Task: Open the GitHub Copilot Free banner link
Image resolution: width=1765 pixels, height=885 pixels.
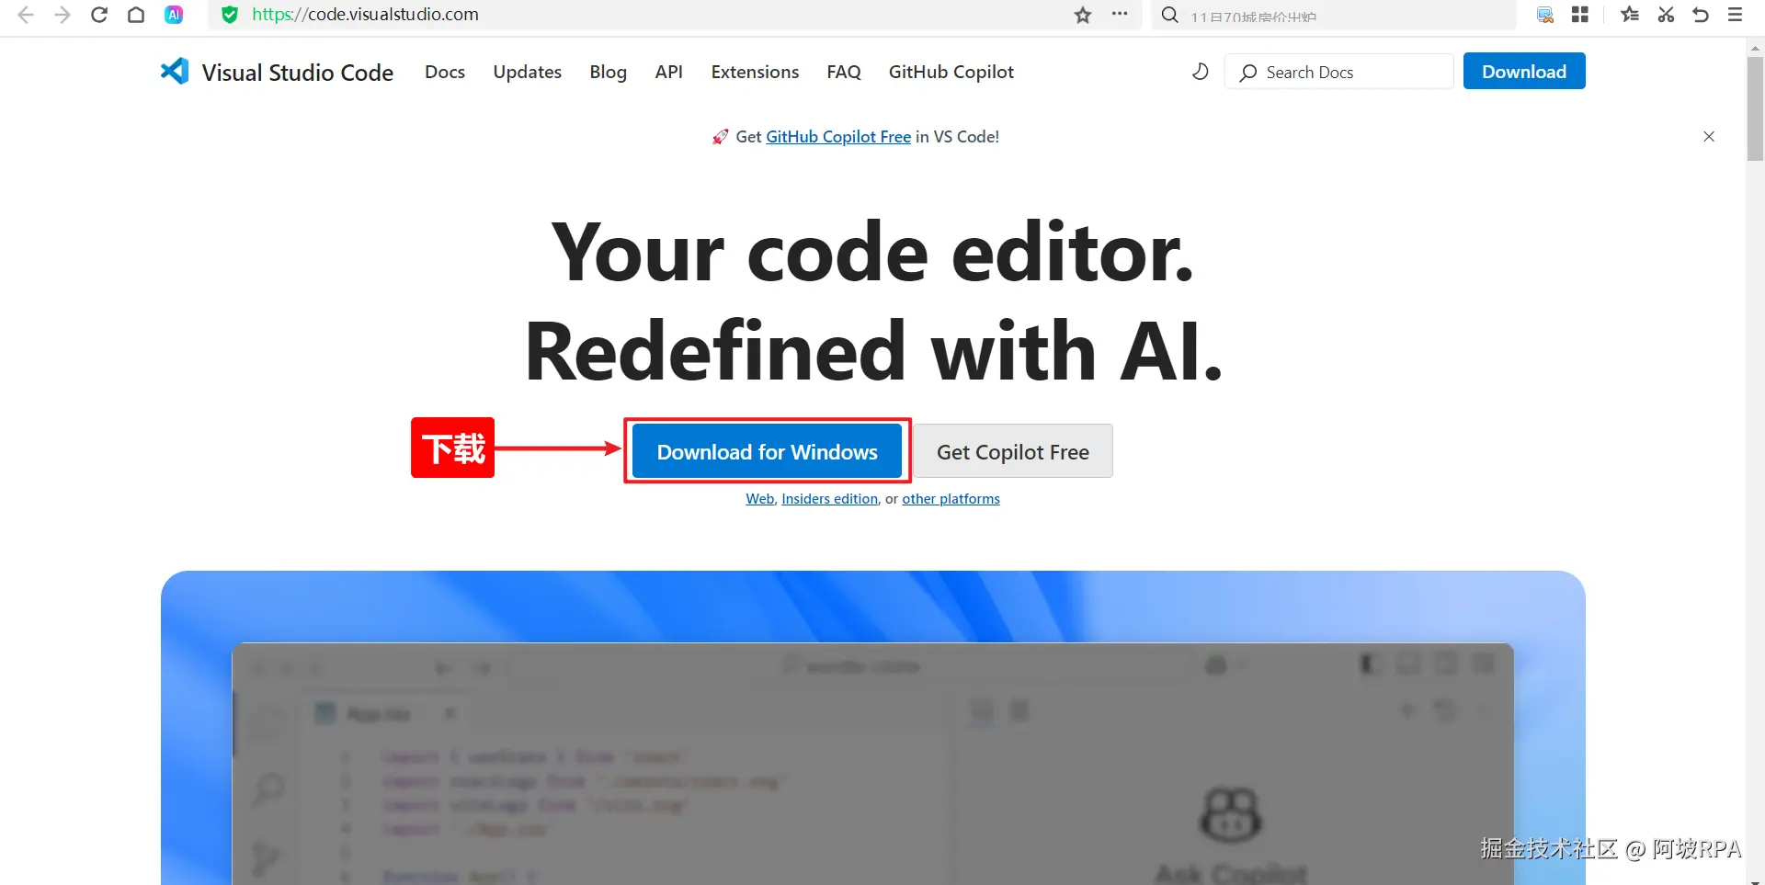Action: (x=838, y=137)
